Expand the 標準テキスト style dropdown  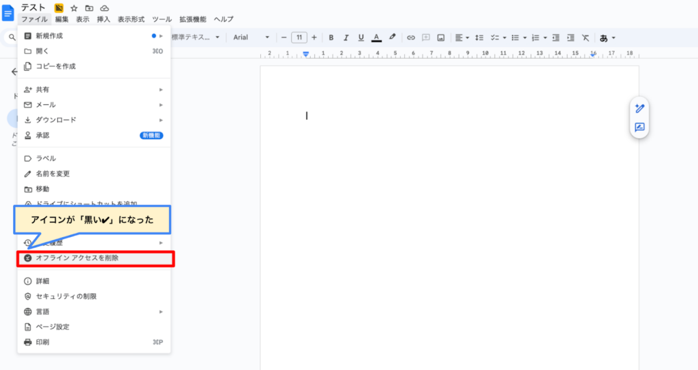pyautogui.click(x=195, y=37)
